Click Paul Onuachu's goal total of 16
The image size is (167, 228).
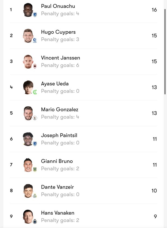(x=154, y=10)
